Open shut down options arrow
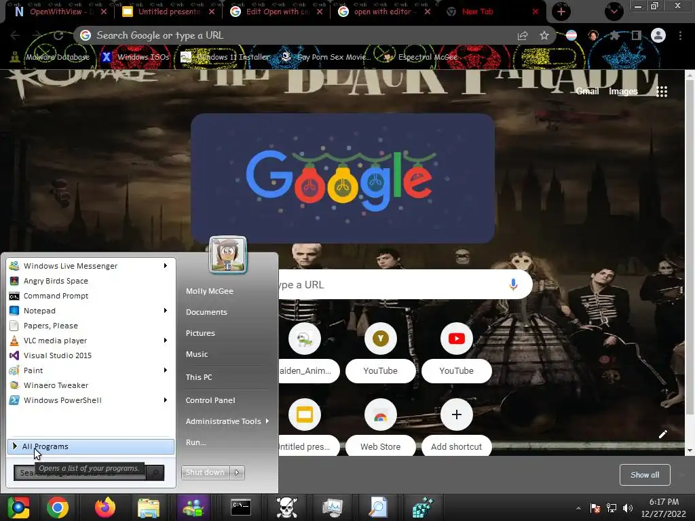695x521 pixels. [x=237, y=473]
